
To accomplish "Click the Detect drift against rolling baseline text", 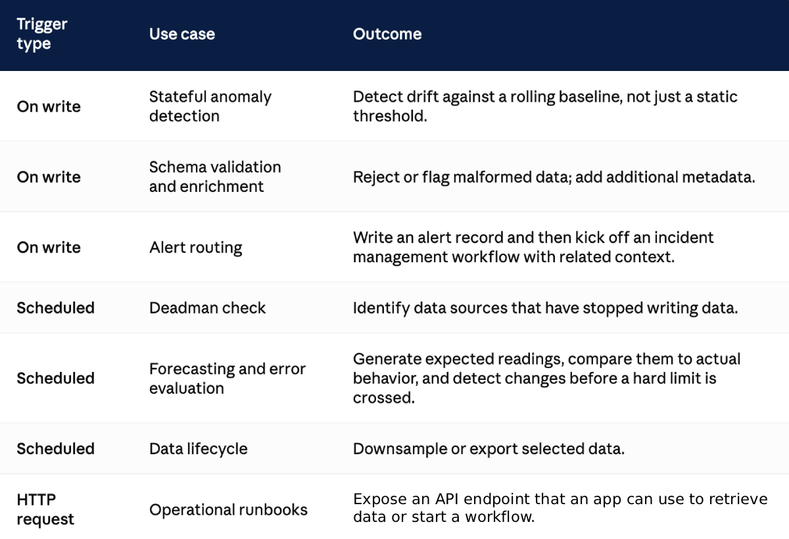I will pos(545,106).
